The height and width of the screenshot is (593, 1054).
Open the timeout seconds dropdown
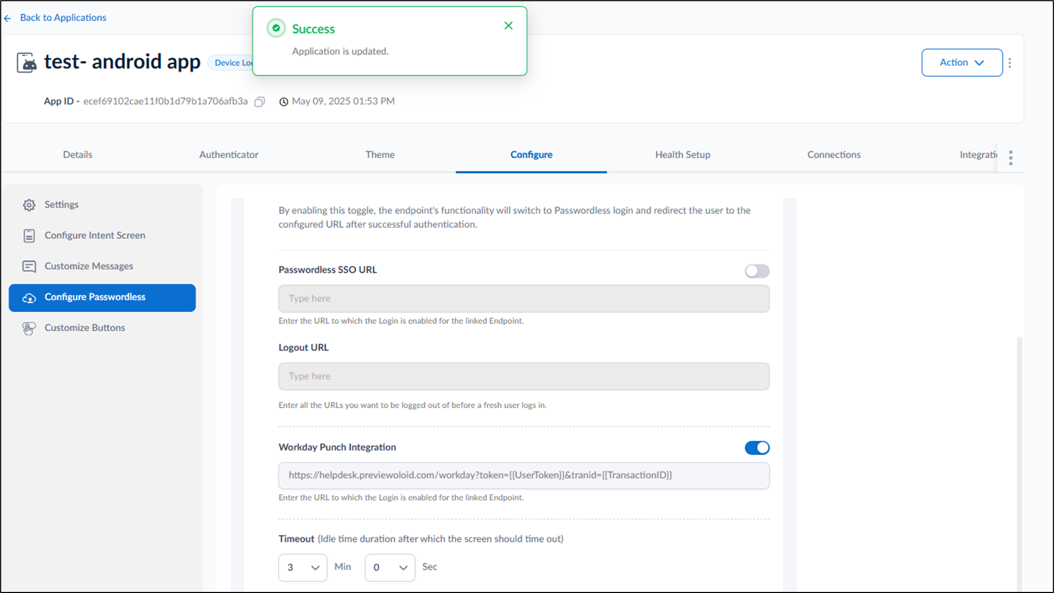390,567
